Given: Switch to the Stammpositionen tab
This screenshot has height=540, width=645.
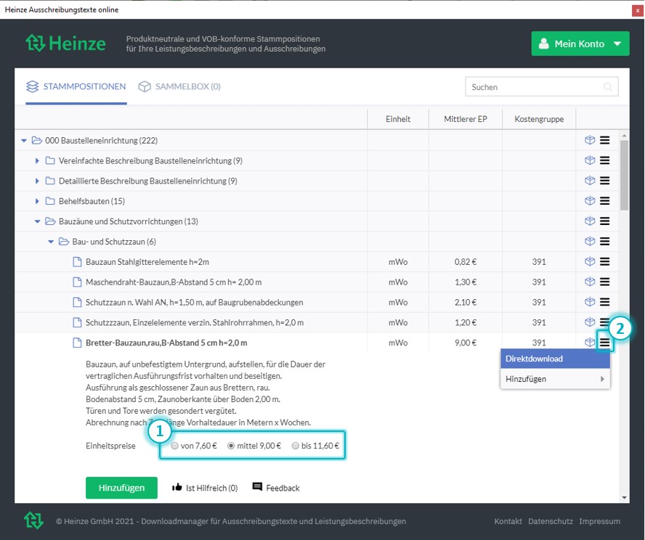Looking at the screenshot, I should [x=76, y=86].
